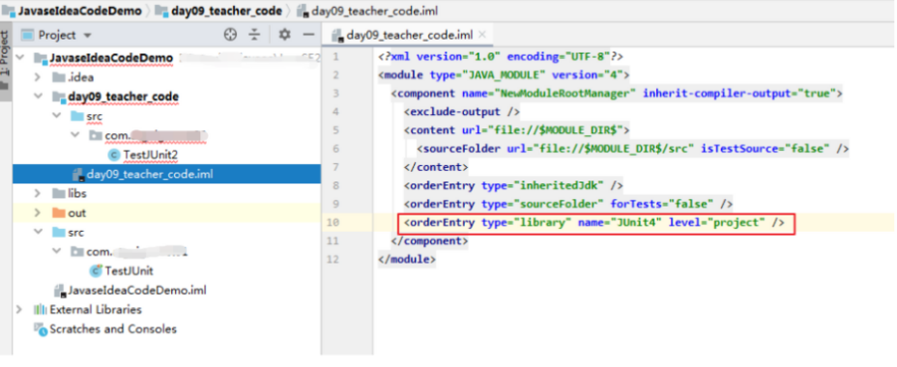Click the xml version declaration line
The image size is (897, 367).
point(500,57)
